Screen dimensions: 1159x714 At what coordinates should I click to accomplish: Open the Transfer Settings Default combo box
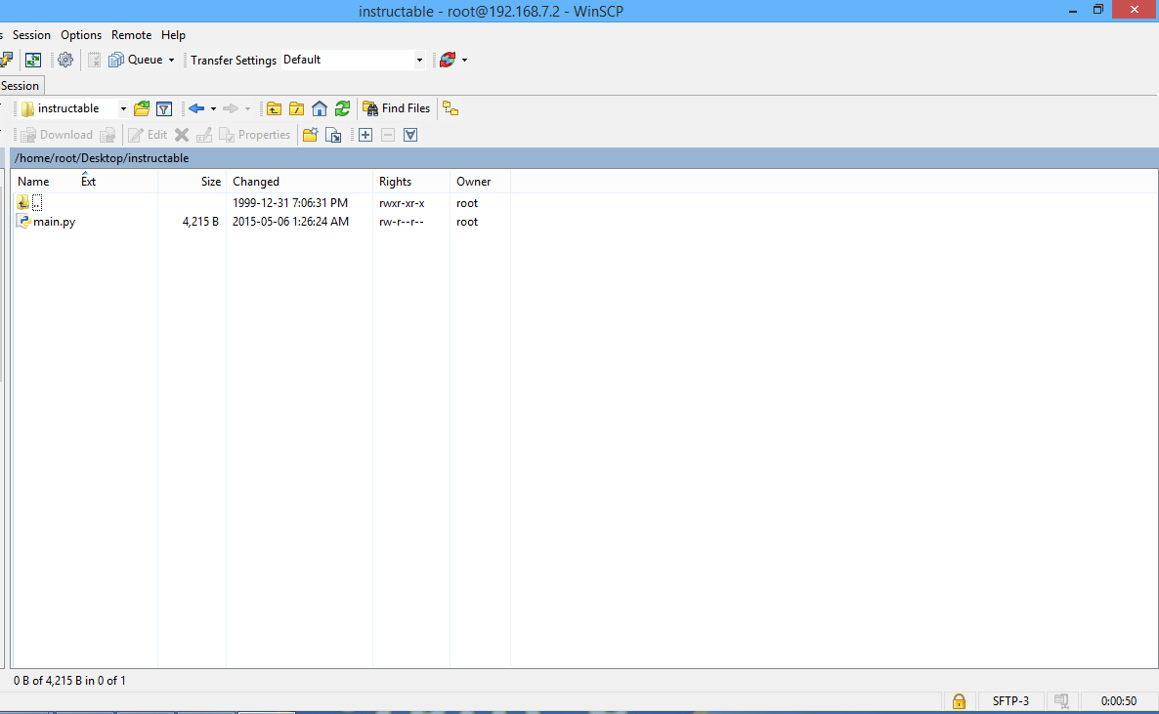tap(354, 60)
